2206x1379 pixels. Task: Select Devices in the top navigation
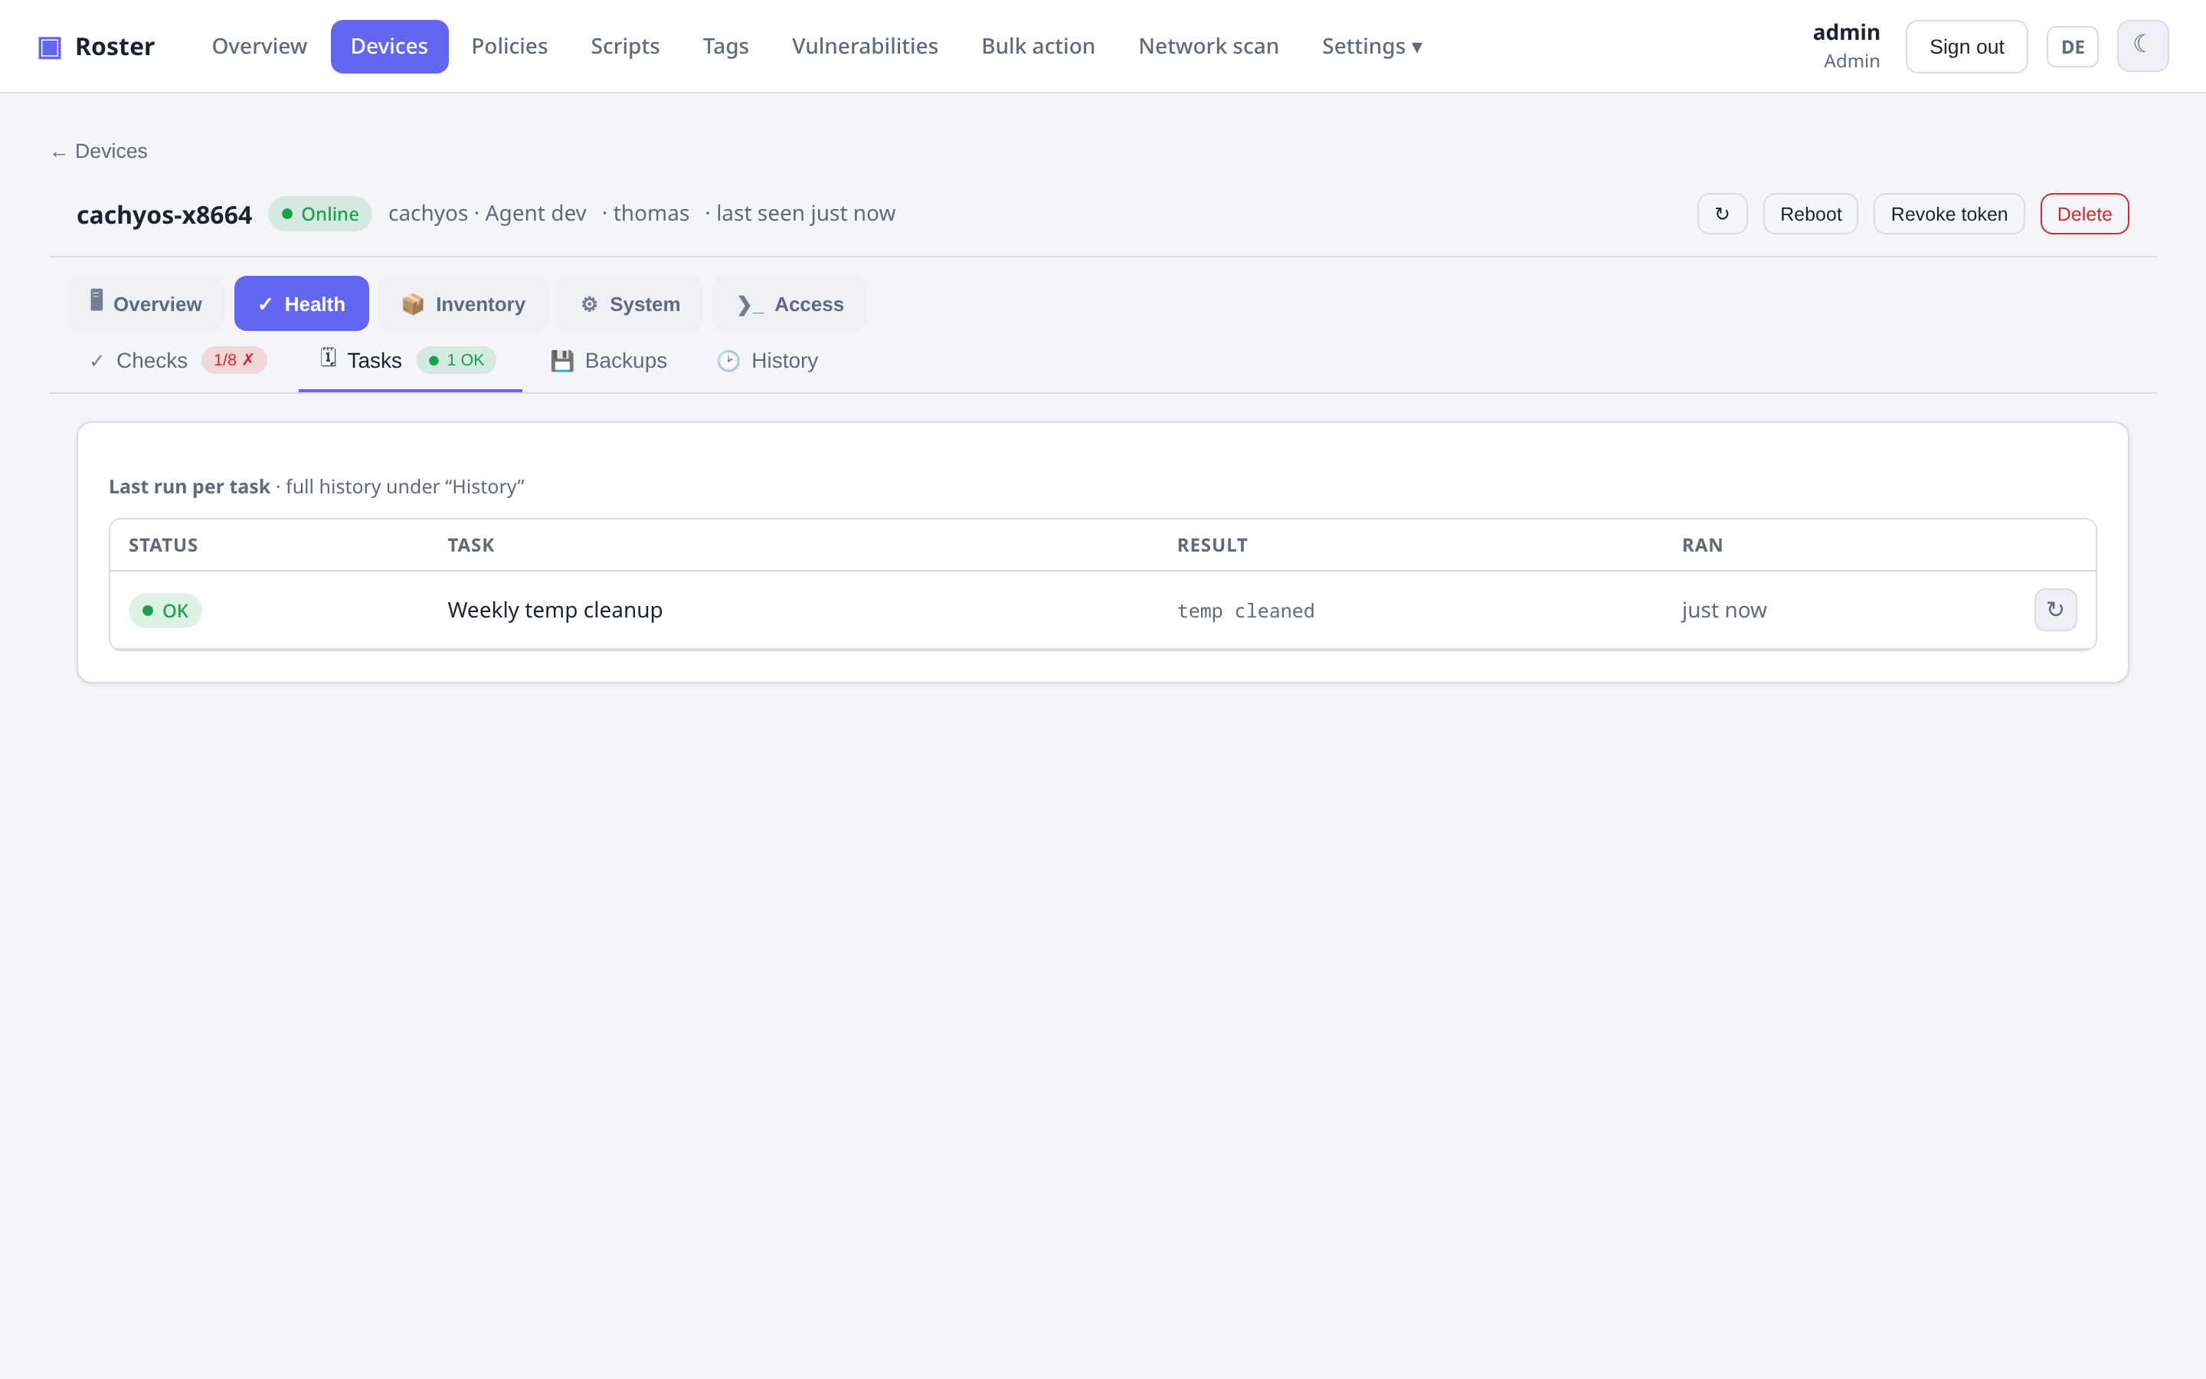pos(389,47)
